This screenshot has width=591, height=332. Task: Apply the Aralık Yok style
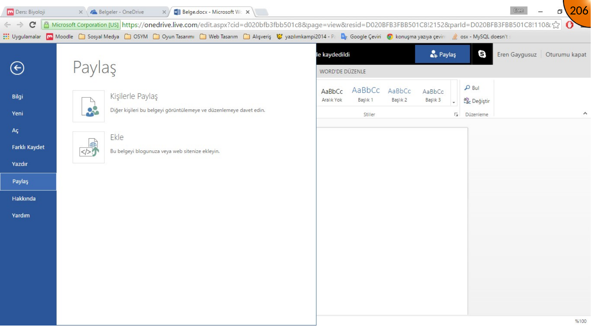click(332, 95)
